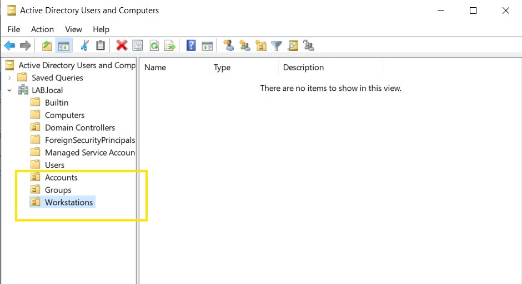522x284 pixels.
Task: Minimize the Active Directory window
Action: [441, 11]
